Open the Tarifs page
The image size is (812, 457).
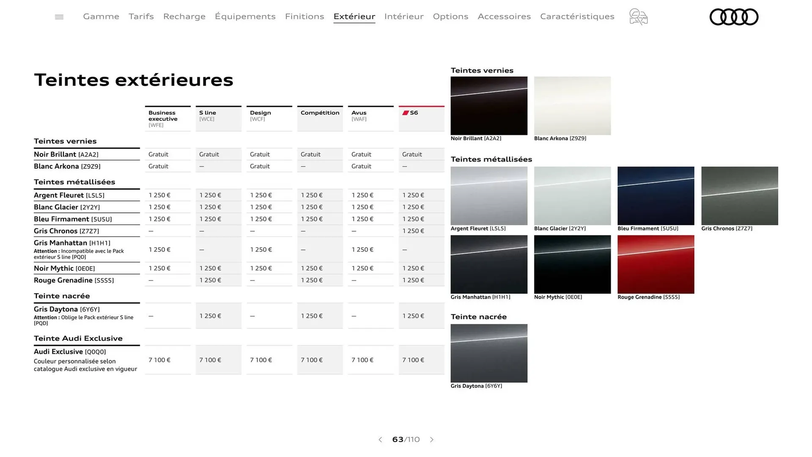pos(141,17)
